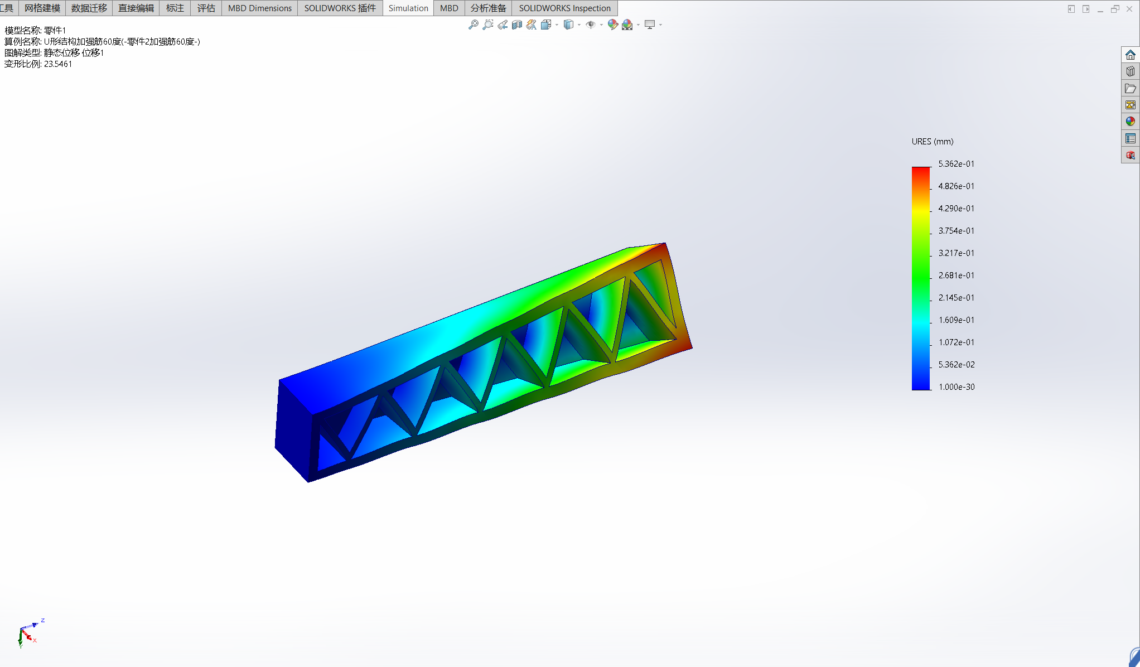Expand the Display Style dropdown arrow
Screen dimensions: 1140x667
[579, 25]
